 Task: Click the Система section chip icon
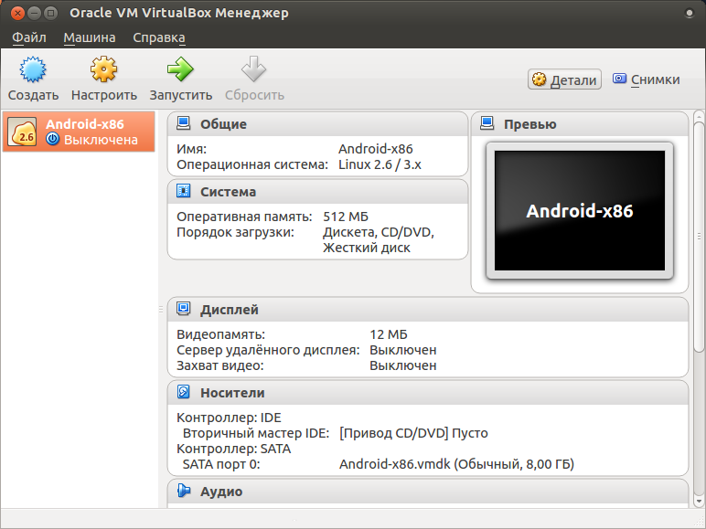point(183,191)
